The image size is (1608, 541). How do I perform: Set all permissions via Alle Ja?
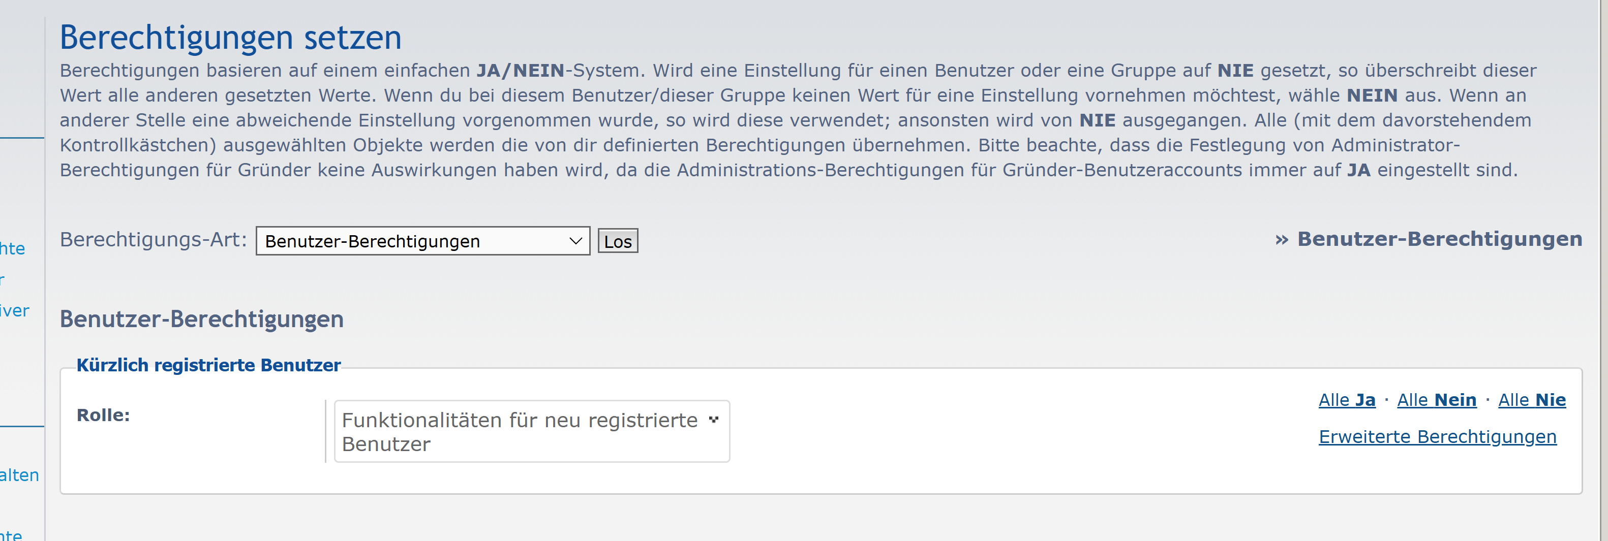coord(1347,400)
